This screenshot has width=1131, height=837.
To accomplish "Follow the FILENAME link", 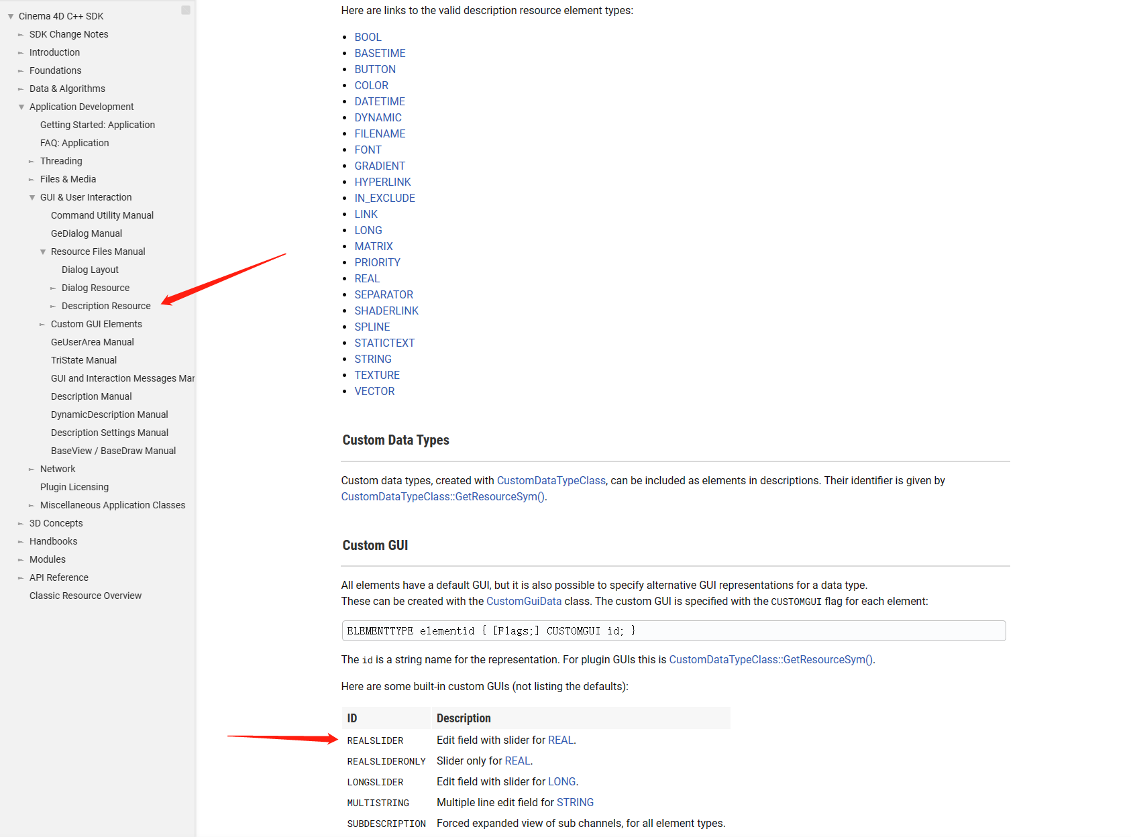I will point(380,133).
